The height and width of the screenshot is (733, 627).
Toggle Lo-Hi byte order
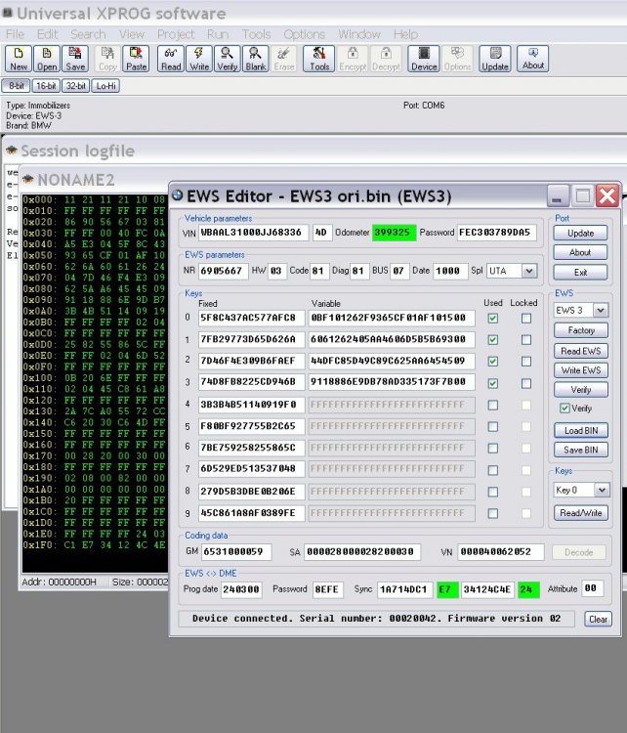[106, 86]
